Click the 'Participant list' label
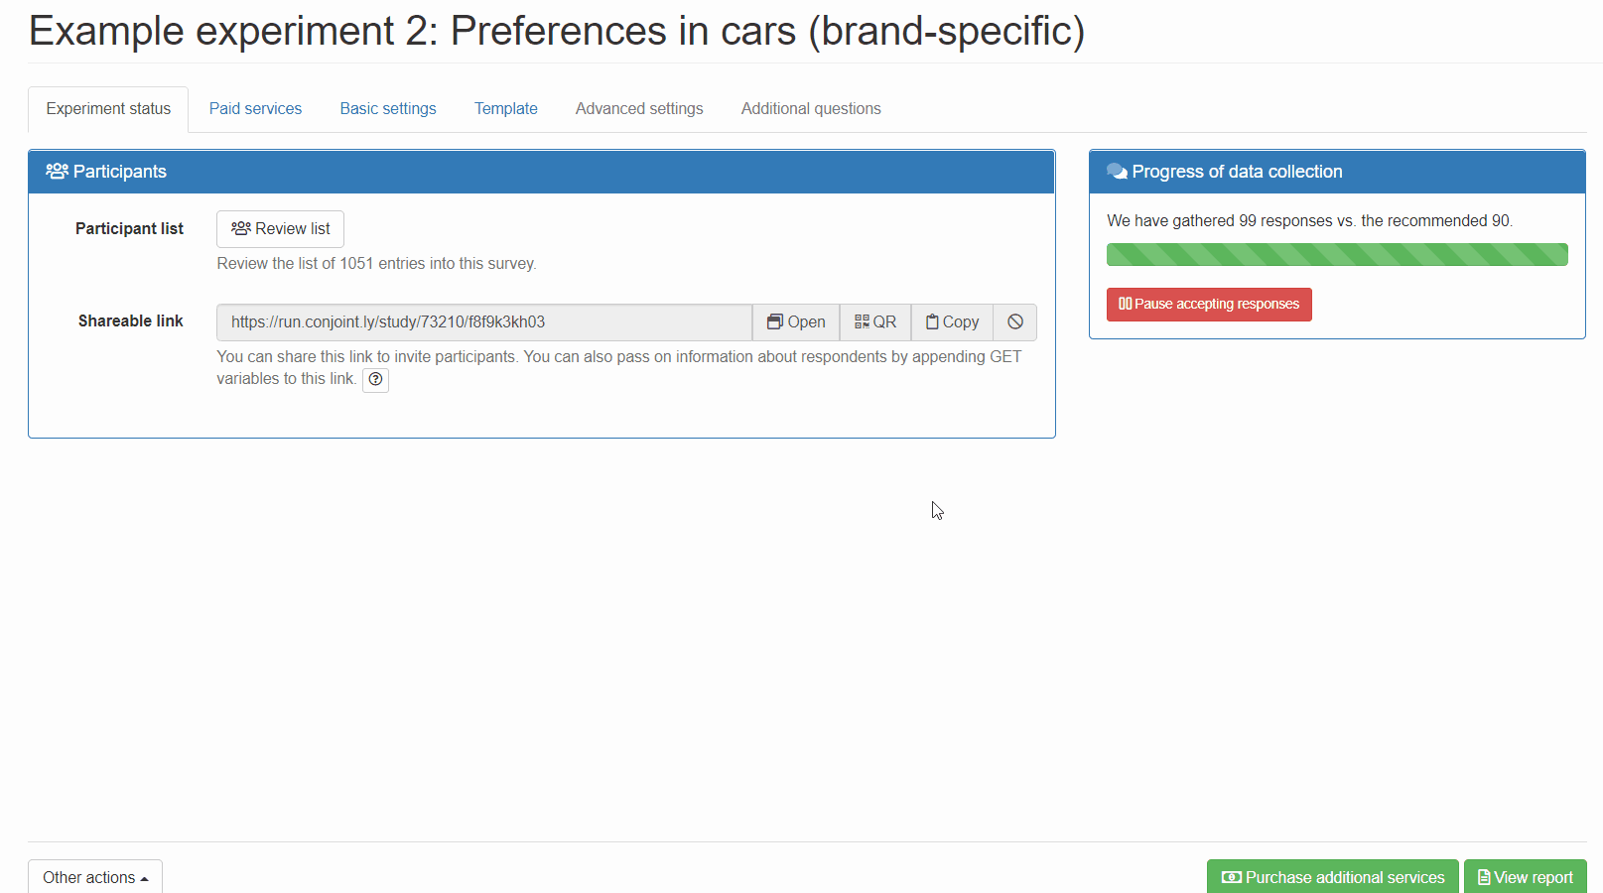1603x893 pixels. 129,229
